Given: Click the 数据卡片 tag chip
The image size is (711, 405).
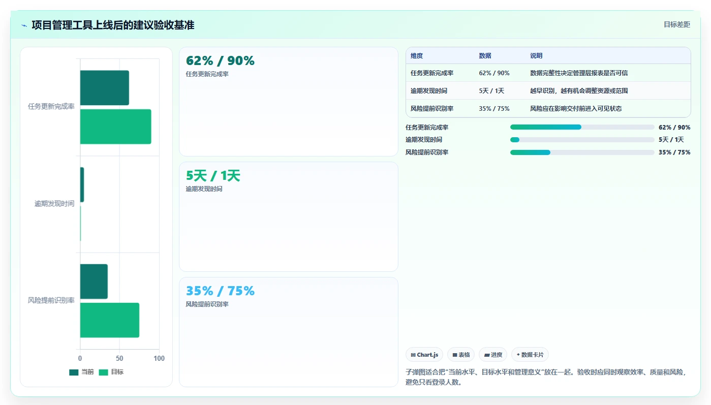Looking at the screenshot, I should (530, 355).
